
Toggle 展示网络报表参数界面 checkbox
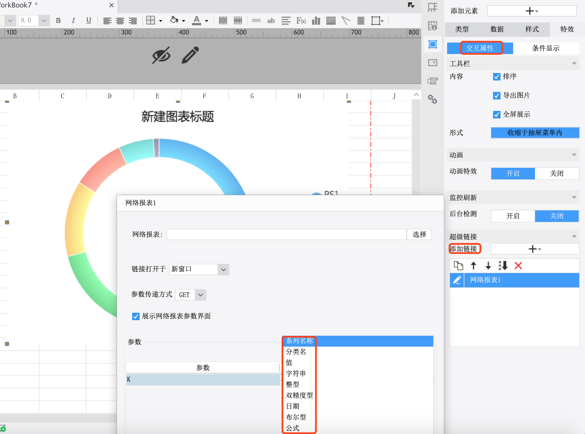[x=136, y=316]
